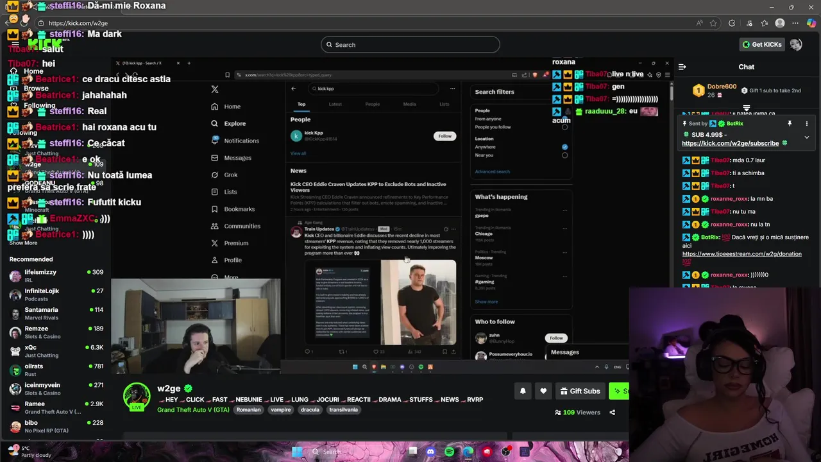Open Edge browser profile icon
This screenshot has height=462, width=821.
point(780,23)
